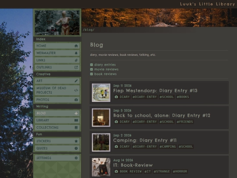Filter by #CAMPING tag
Viewport: 237px width, 178px height.
tap(168, 146)
